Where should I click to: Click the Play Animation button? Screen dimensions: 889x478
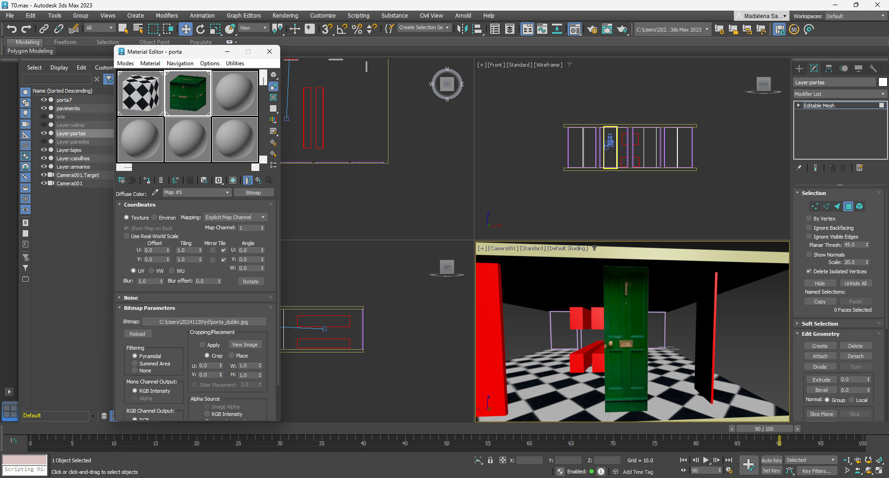706,460
